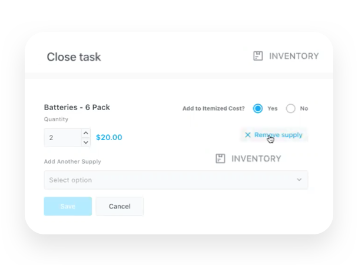Click the Inventory icon above the supply dropdown
This screenshot has height=265, width=358.
tap(220, 158)
